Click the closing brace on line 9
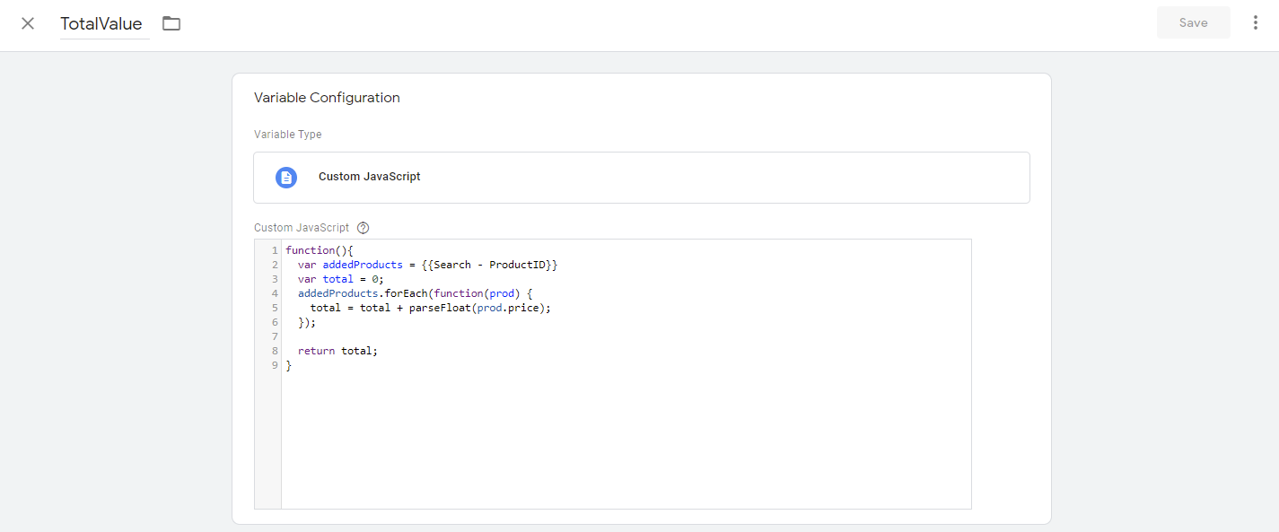This screenshot has height=532, width=1279. tap(289, 365)
